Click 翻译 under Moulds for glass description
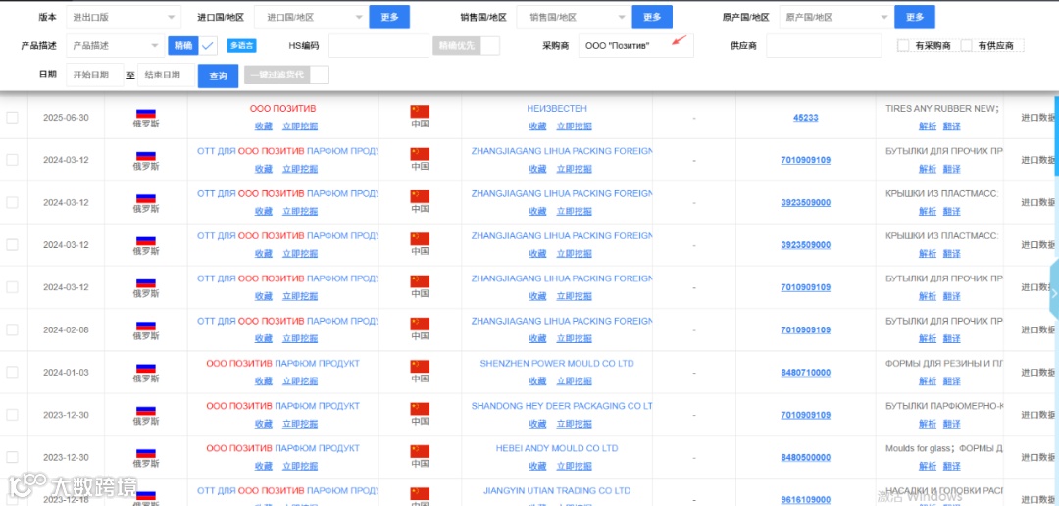 pyautogui.click(x=951, y=466)
